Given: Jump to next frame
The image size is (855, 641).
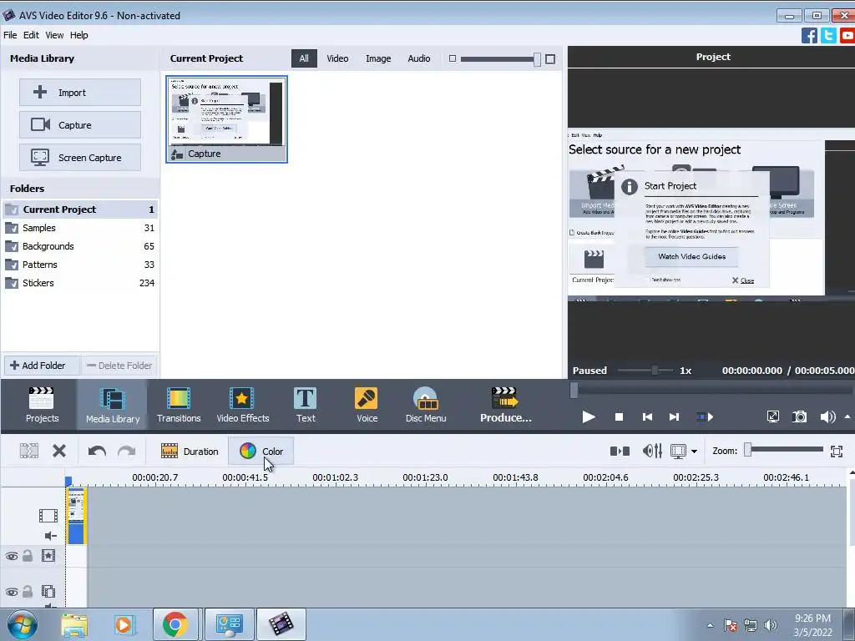Looking at the screenshot, I should tap(674, 417).
